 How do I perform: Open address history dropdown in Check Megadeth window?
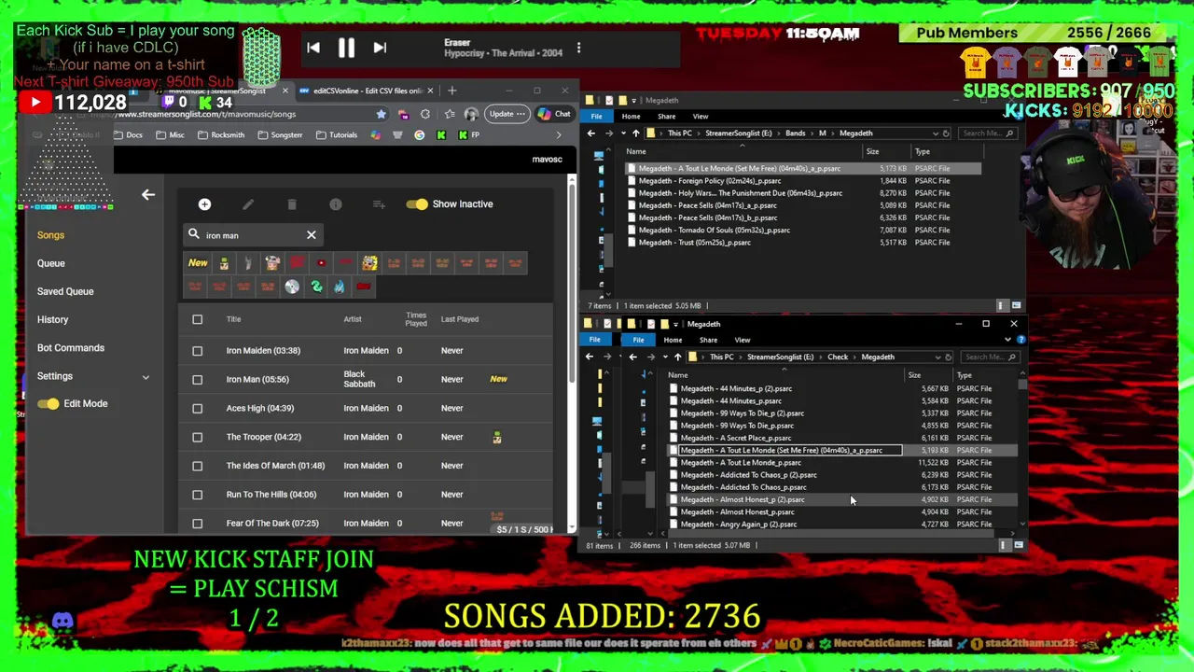tap(937, 357)
